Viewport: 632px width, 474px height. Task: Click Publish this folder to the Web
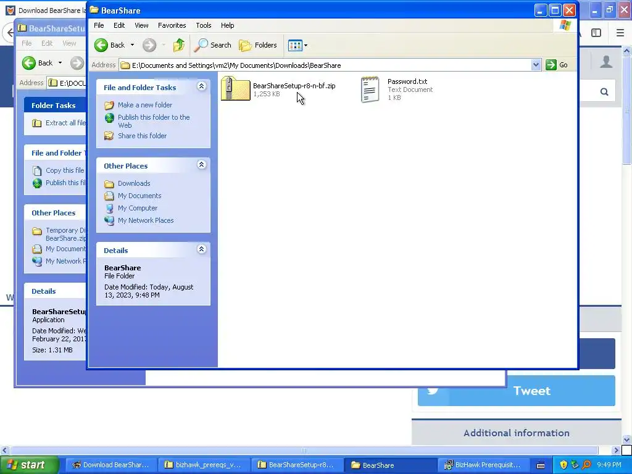(154, 121)
